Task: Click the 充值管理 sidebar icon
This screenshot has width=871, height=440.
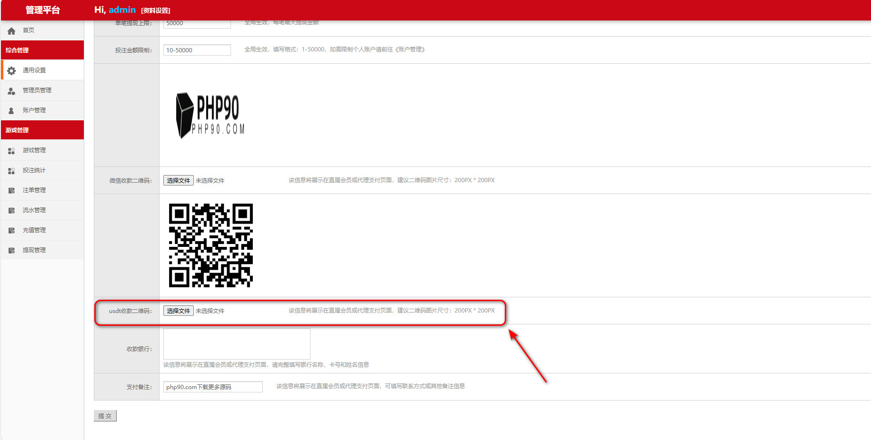Action: [11, 231]
